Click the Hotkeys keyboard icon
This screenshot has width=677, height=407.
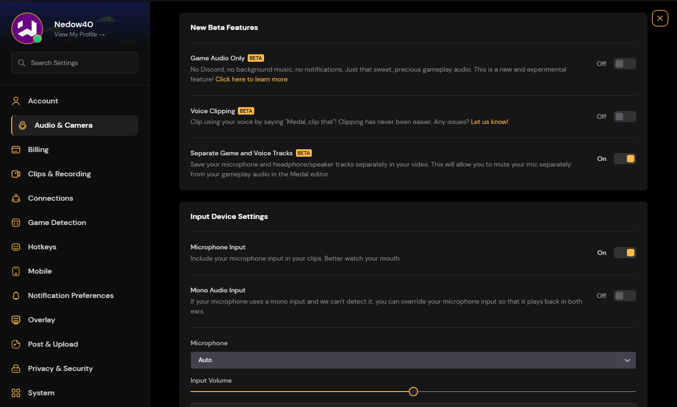pyautogui.click(x=16, y=247)
